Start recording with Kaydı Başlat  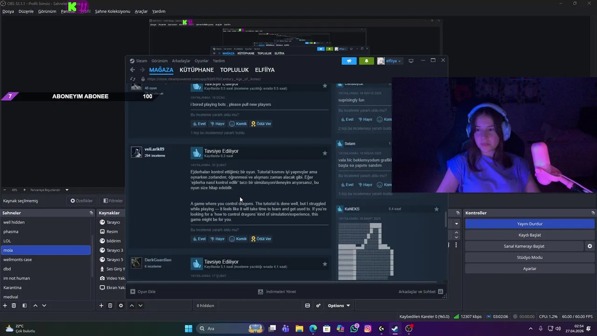click(x=530, y=235)
